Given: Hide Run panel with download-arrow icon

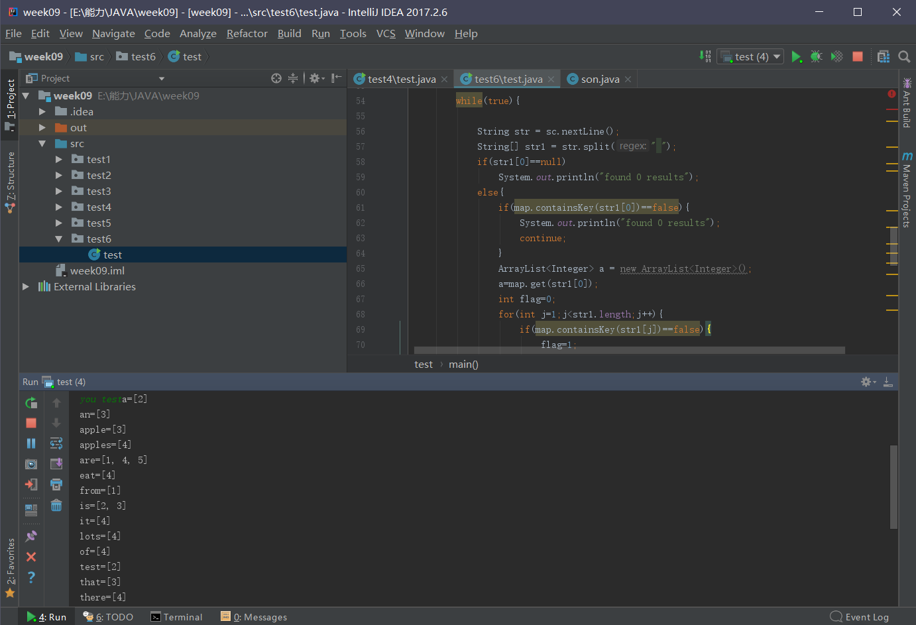Looking at the screenshot, I should click(888, 382).
